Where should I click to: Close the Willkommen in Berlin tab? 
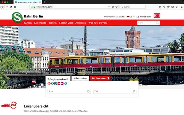click(40, 2)
